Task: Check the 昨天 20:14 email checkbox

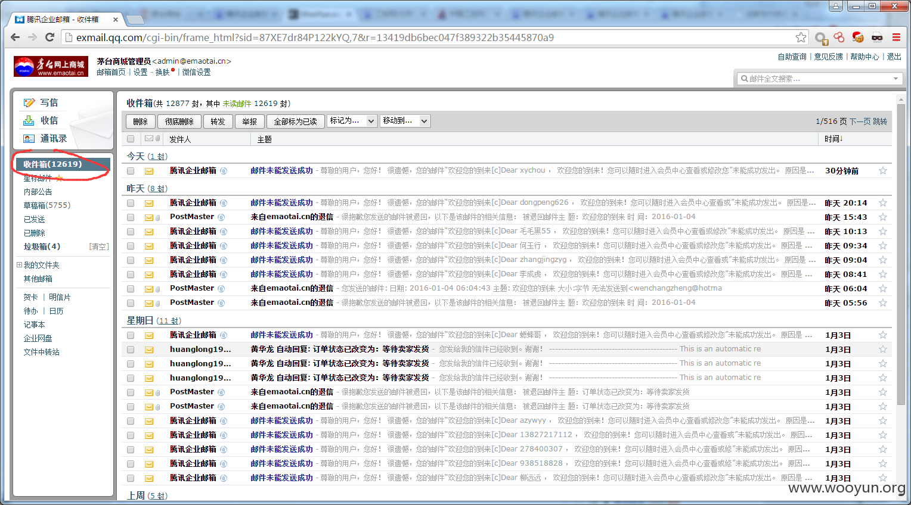Action: [131, 203]
